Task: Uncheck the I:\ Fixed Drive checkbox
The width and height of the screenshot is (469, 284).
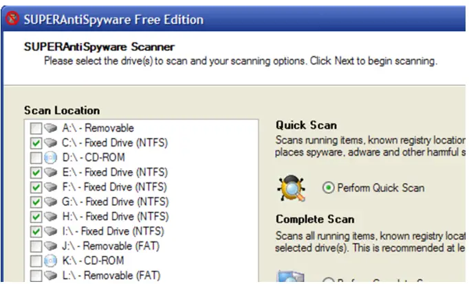Action: pyautogui.click(x=36, y=231)
